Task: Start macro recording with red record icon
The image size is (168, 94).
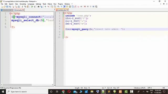Action: [85, 7]
